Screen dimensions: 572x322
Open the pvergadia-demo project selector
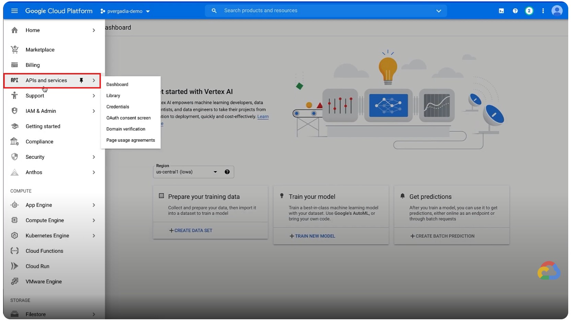pos(125,11)
